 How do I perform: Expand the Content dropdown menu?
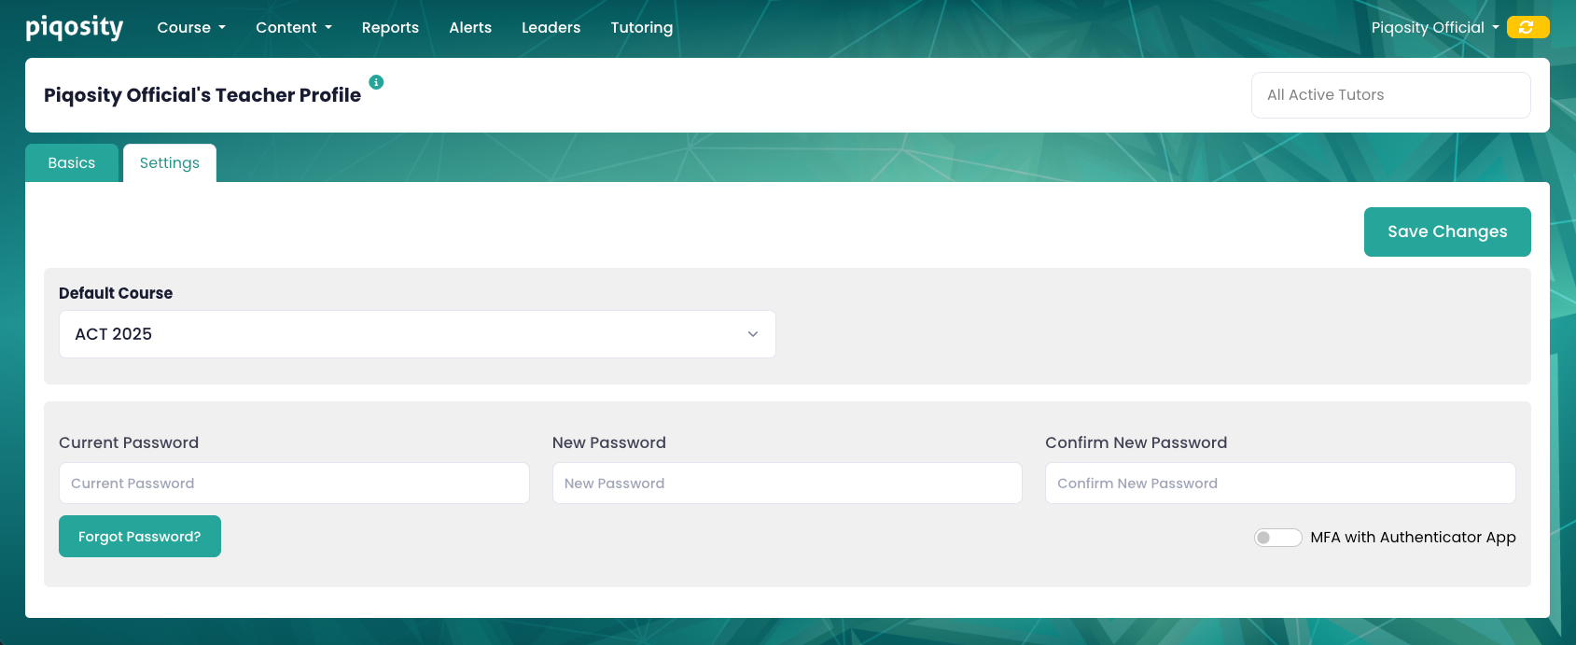294,28
